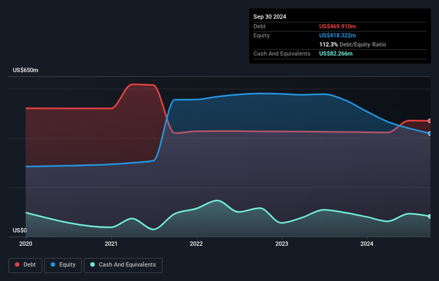
Task: Click the red Debt endpoint marker
Action: click(430, 121)
